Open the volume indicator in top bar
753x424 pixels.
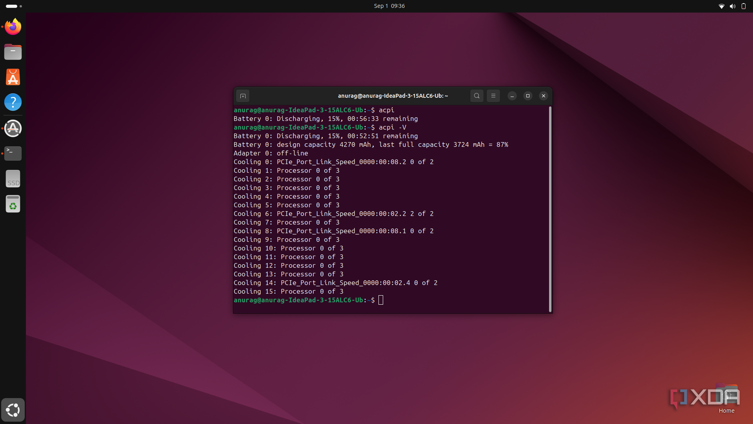tap(732, 6)
